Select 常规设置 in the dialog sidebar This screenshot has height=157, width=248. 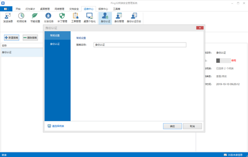pyautogui.click(x=57, y=36)
